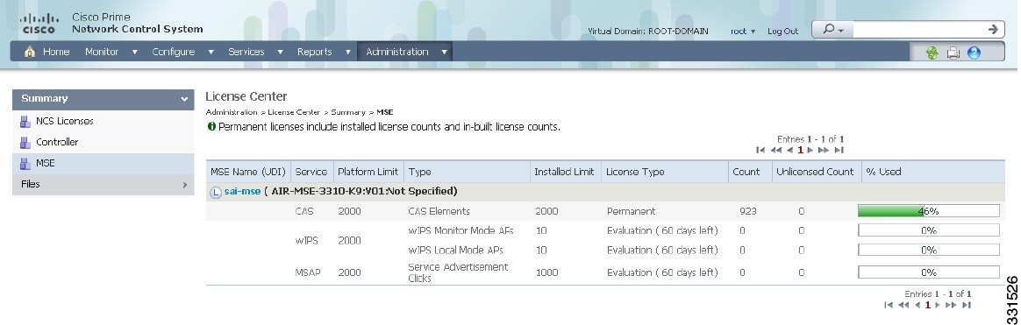Click the info icon before Permanent licenses note
The image size is (1021, 325).
(211, 127)
